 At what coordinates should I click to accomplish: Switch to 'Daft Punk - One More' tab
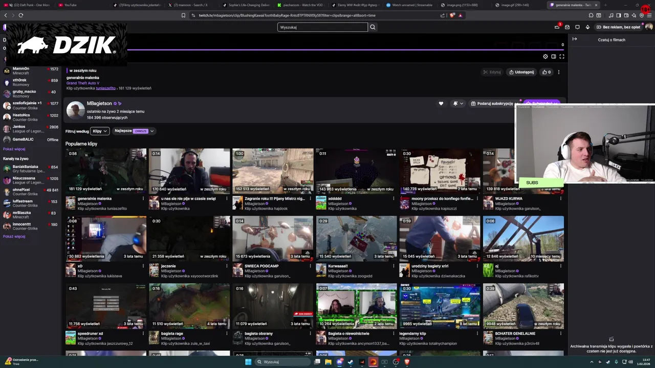(x=28, y=5)
